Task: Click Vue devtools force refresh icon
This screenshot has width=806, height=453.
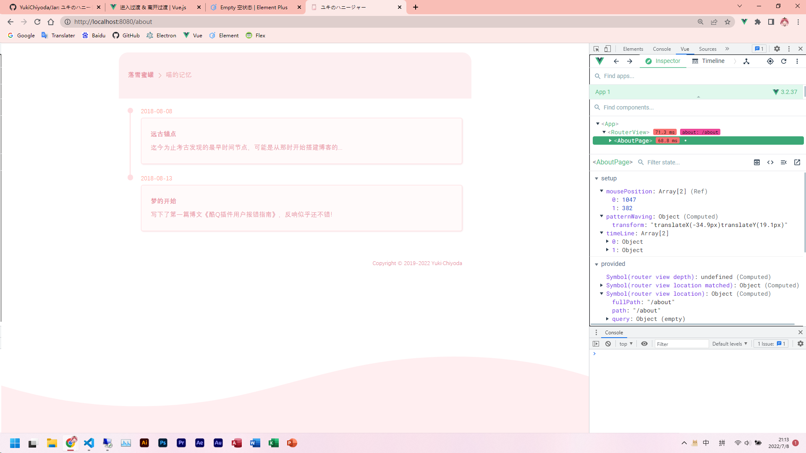Action: (x=783, y=61)
